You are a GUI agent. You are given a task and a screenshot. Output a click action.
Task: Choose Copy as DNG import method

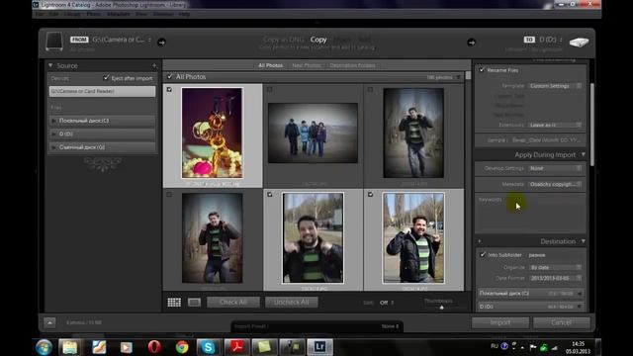283,40
